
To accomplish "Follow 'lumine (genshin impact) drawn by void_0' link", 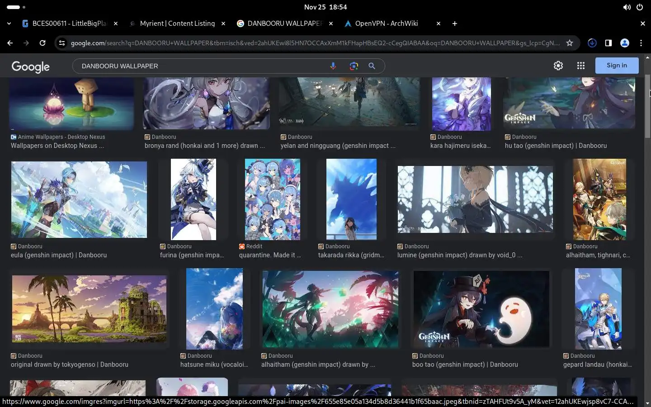I will coord(460,255).
